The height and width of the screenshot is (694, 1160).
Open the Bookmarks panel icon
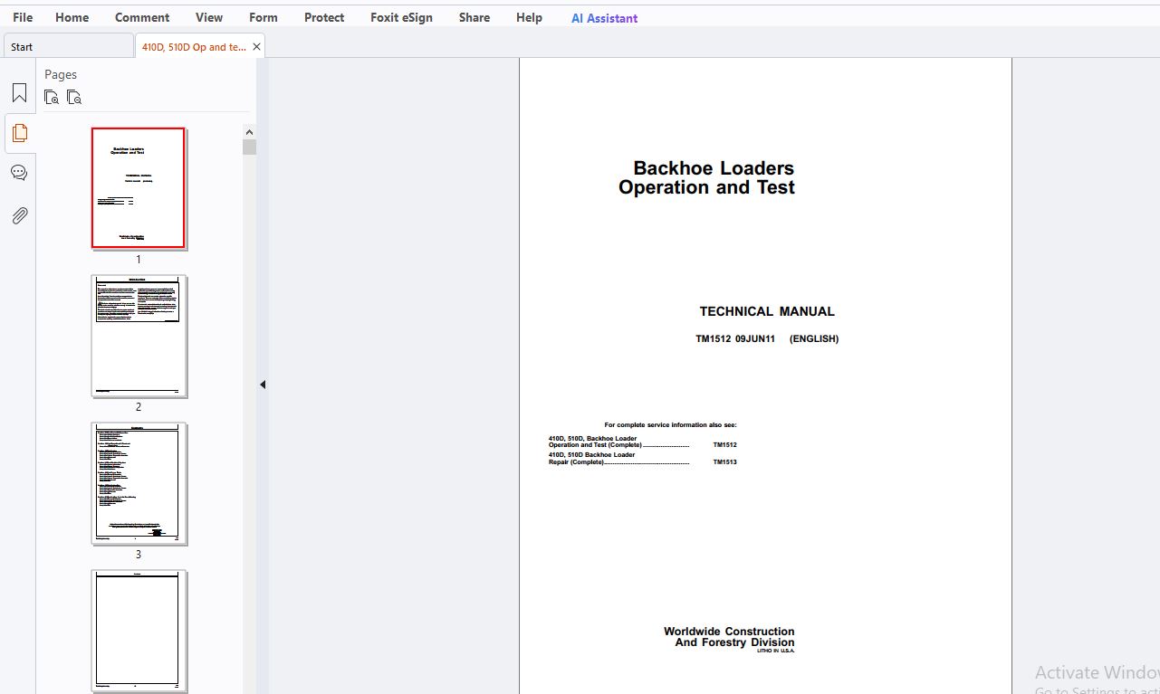coord(19,93)
